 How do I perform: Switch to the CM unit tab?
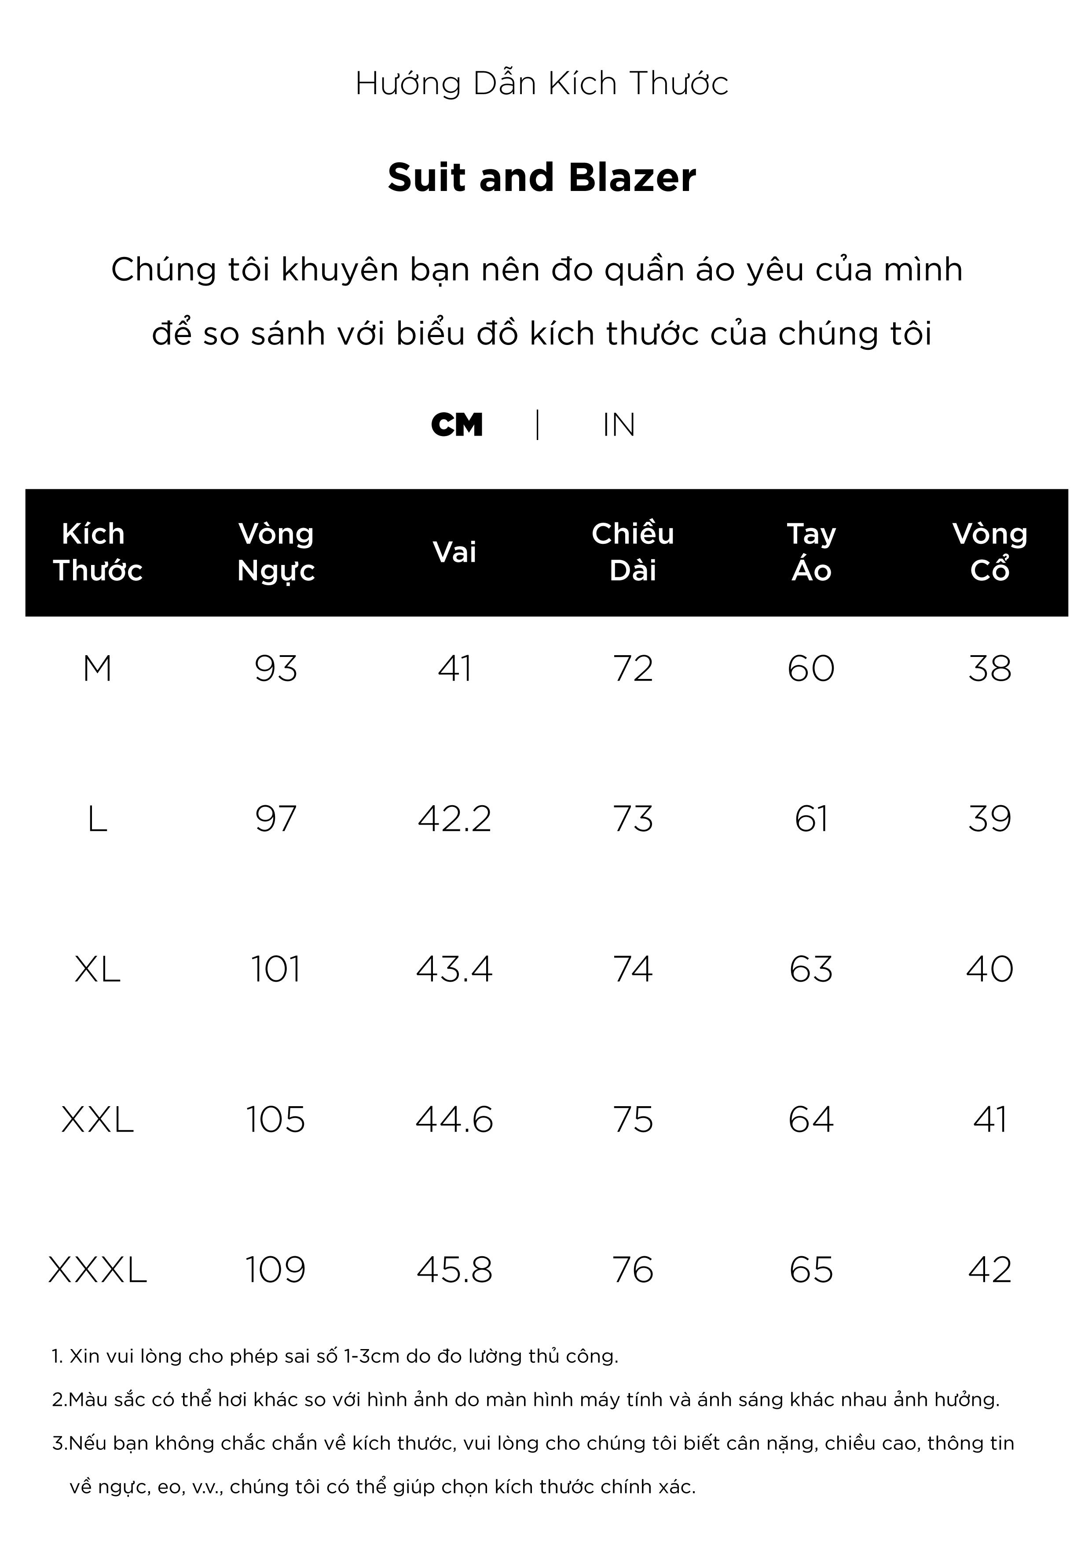pyautogui.click(x=457, y=425)
